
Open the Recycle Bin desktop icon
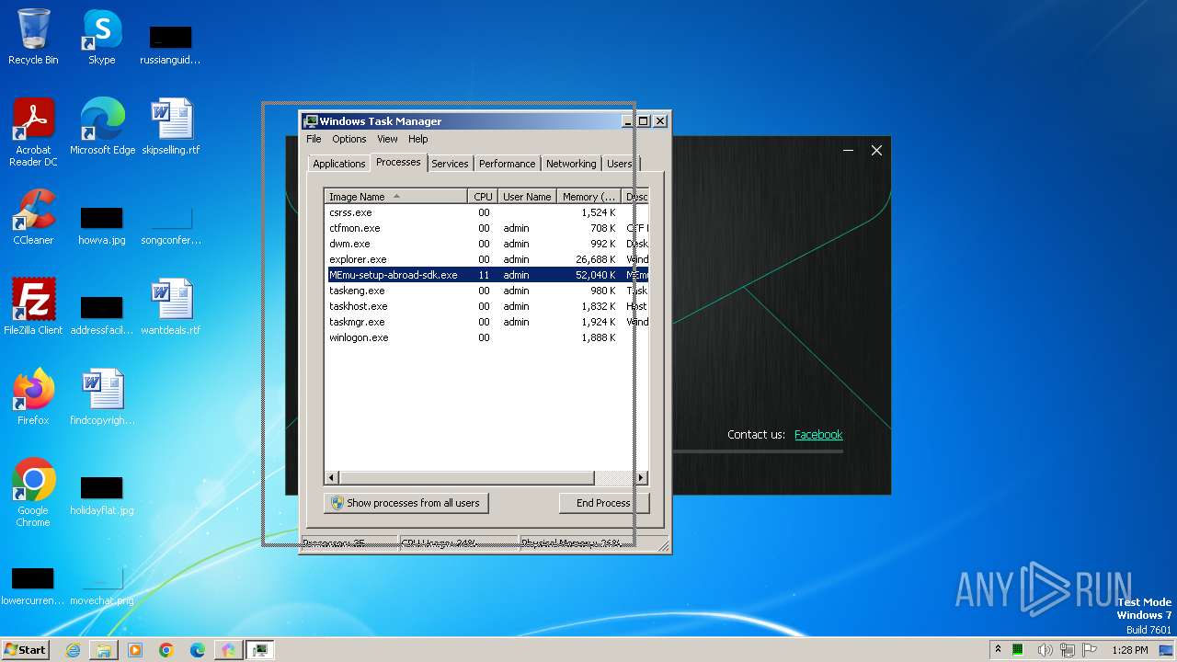33,38
